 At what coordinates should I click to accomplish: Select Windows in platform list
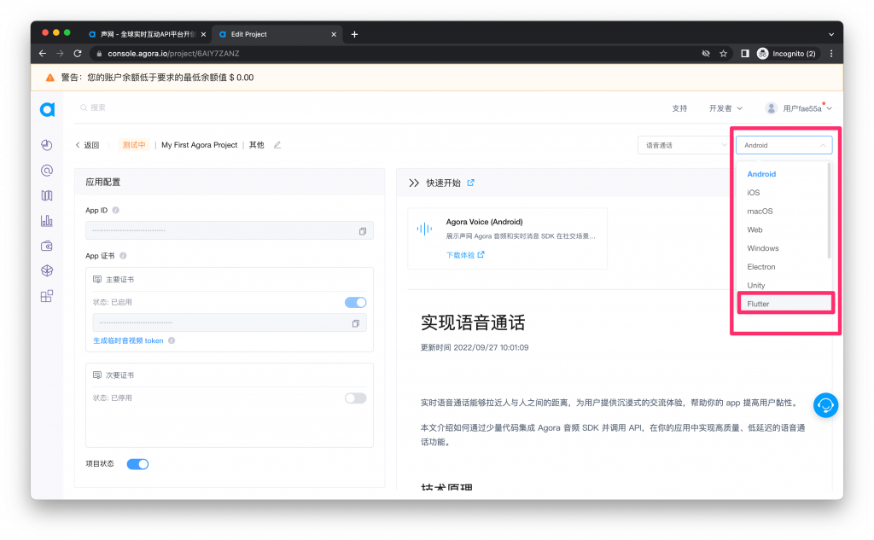tap(763, 248)
